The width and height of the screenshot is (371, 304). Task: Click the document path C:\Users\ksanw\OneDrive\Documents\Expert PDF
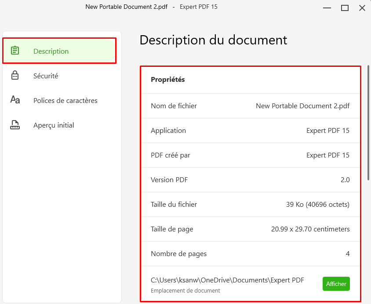227,280
